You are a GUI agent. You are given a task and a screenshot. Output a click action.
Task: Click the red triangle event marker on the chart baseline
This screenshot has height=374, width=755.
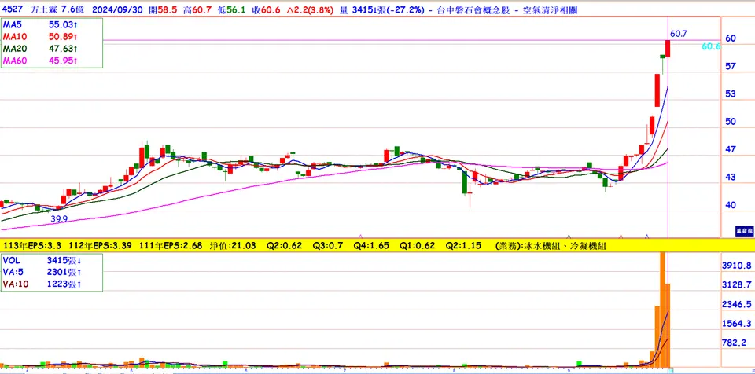[x=621, y=236]
